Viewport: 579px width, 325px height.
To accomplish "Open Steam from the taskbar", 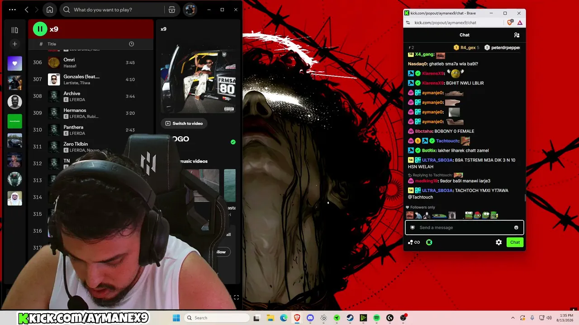I will 350,318.
